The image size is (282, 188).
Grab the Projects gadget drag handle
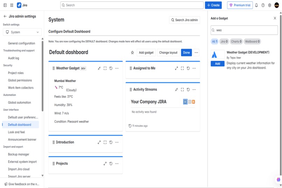click(x=54, y=163)
